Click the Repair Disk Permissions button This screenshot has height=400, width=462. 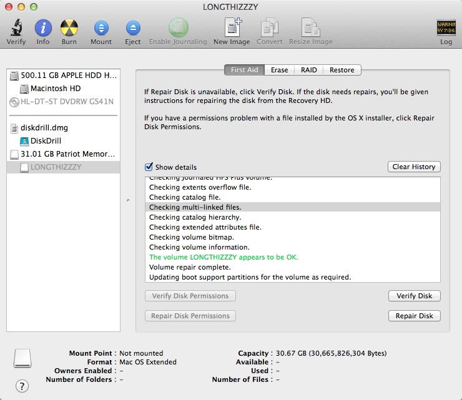pos(190,316)
